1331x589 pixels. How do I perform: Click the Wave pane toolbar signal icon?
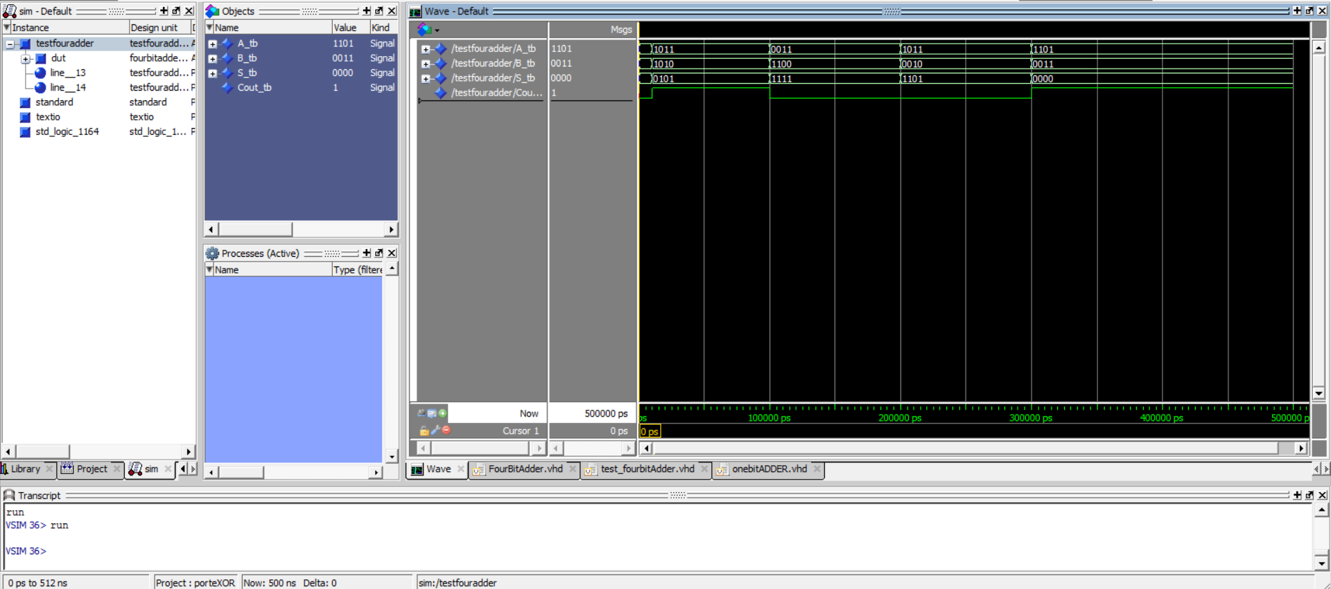tap(424, 29)
